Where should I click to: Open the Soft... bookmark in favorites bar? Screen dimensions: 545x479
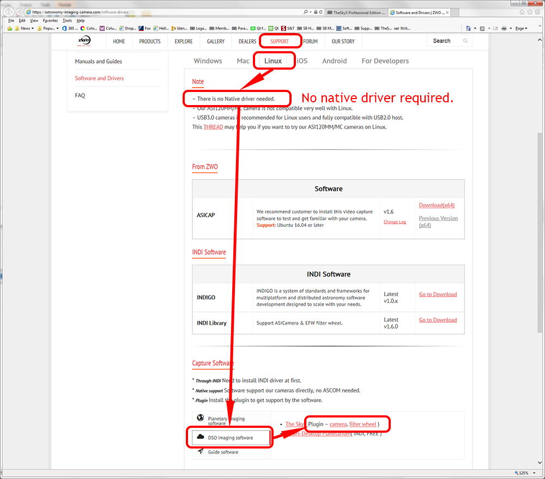pyautogui.click(x=344, y=28)
